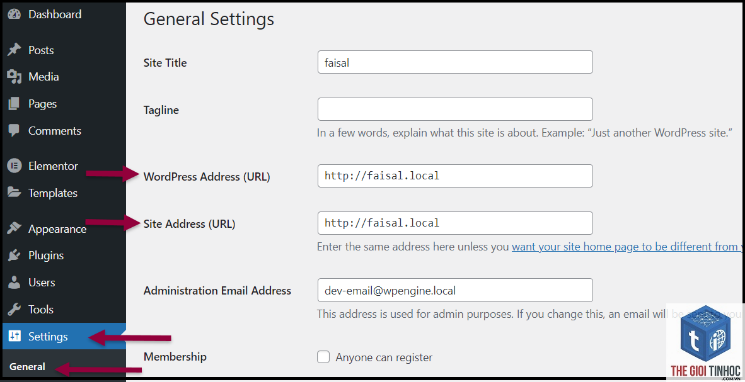745x382 pixels.
Task: Click the Pages stacked-sheets icon
Action: pos(14,103)
